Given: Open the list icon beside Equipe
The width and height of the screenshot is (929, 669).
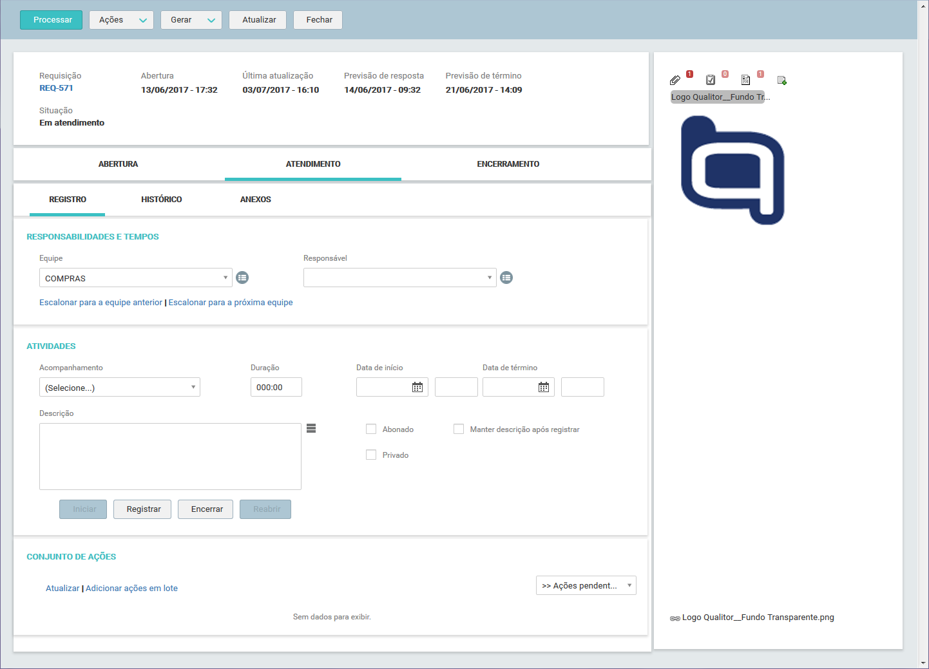Looking at the screenshot, I should tap(242, 278).
